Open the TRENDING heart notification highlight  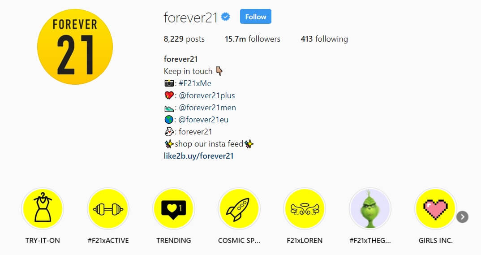tap(174, 209)
